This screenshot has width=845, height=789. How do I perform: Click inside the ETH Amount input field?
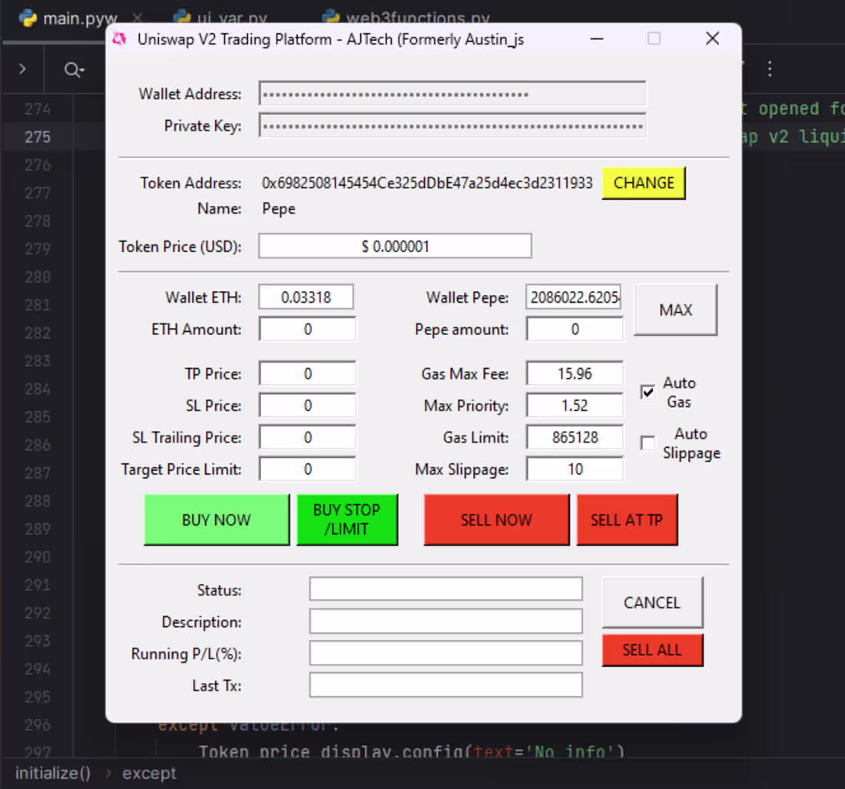coord(307,328)
